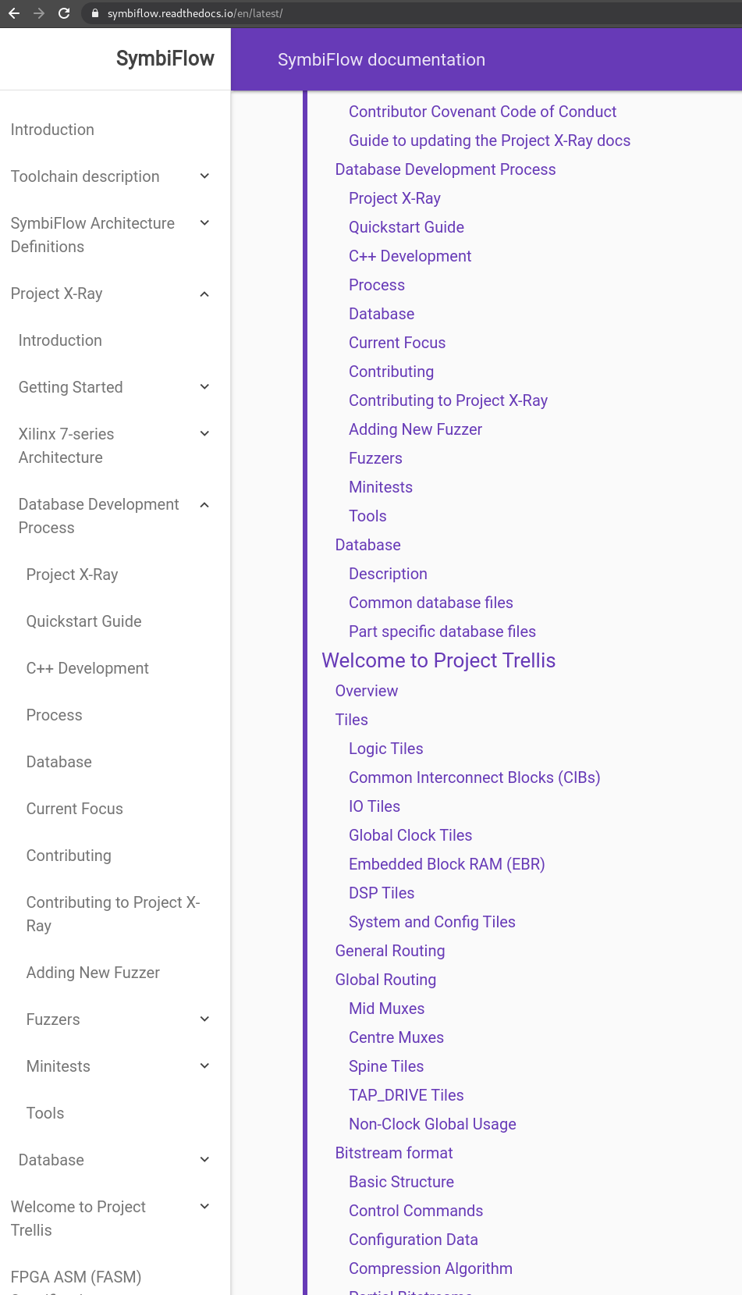The height and width of the screenshot is (1295, 742).
Task: Collapse the Database Development Process section
Action: tap(204, 505)
